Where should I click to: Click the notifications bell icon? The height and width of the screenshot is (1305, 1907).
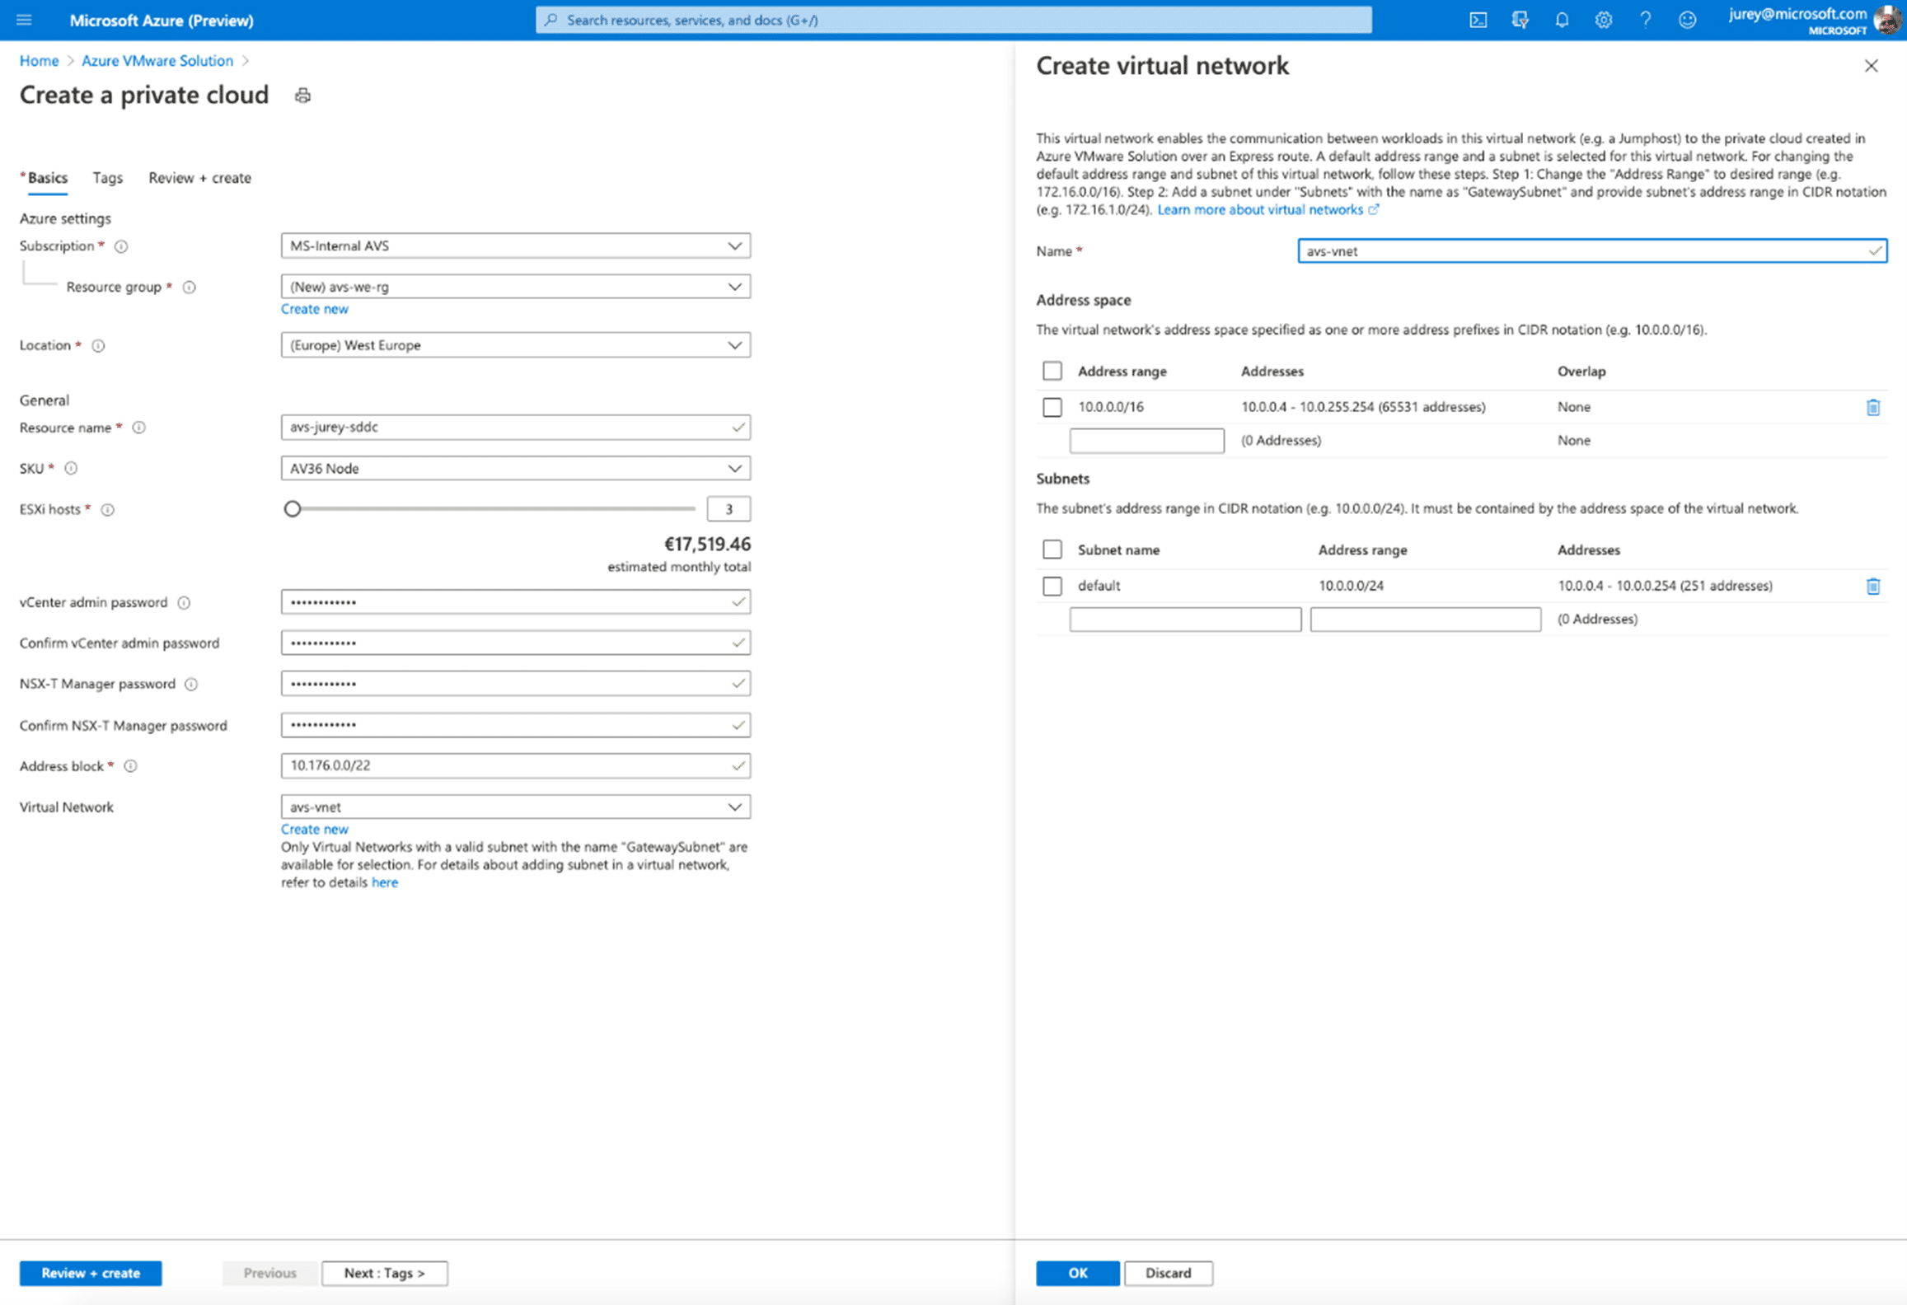tap(1563, 21)
